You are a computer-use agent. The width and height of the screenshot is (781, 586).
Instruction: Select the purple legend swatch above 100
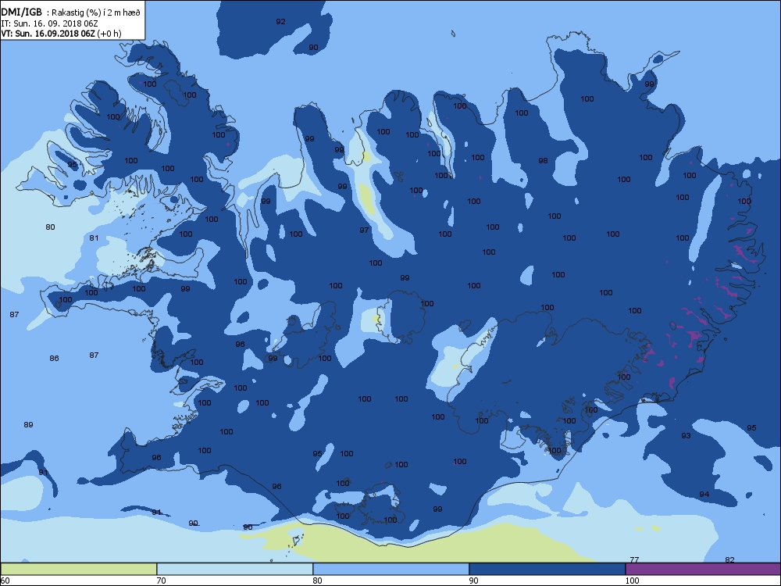(703, 569)
